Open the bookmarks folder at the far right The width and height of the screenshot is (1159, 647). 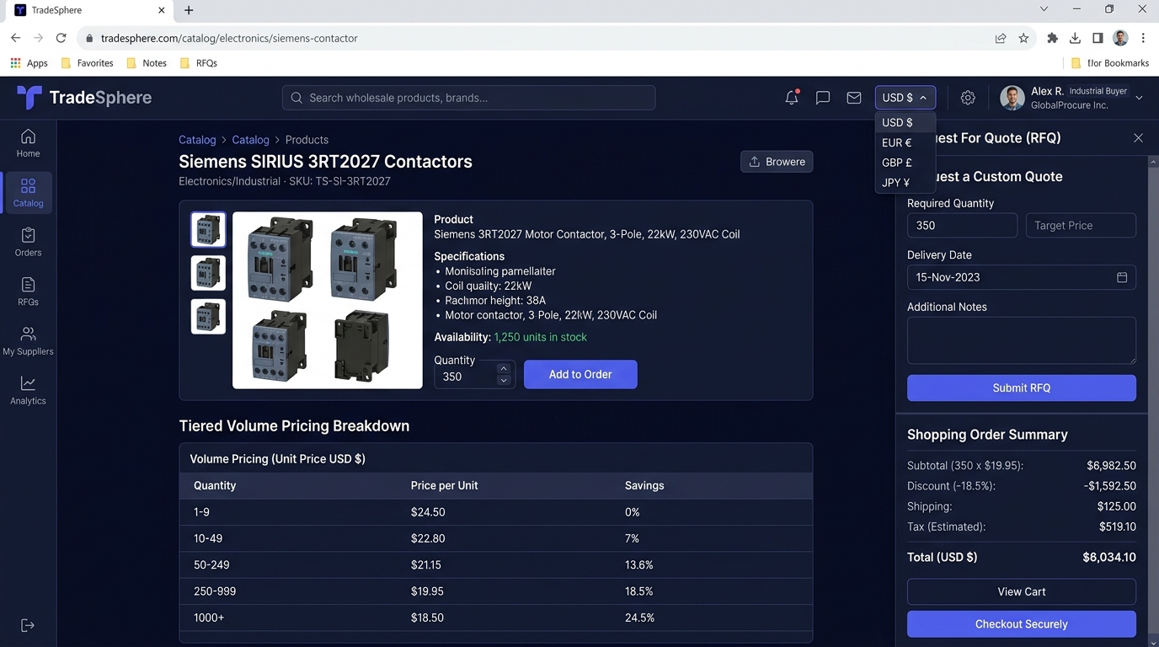[1110, 63]
